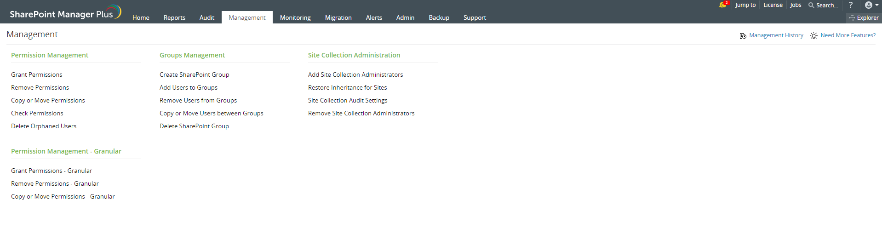The image size is (882, 251).
Task: Open Site Collection Audit Settings
Action: pyautogui.click(x=348, y=100)
